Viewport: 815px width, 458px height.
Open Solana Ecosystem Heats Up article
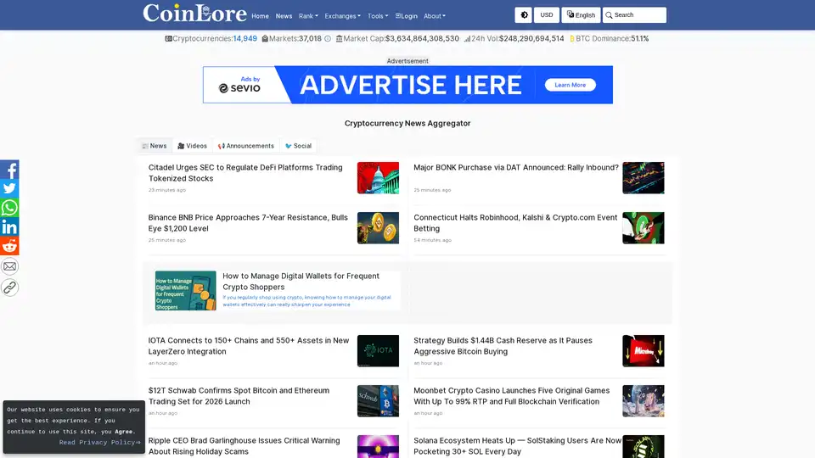(x=517, y=445)
